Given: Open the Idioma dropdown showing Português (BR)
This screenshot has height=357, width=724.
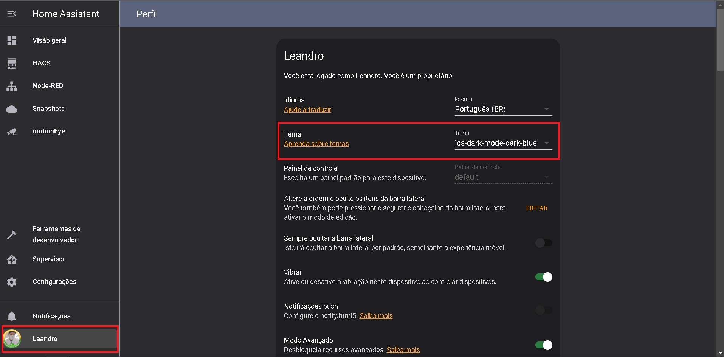Looking at the screenshot, I should [x=503, y=106].
